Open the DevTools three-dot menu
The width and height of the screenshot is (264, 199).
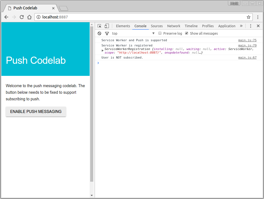[251, 26]
